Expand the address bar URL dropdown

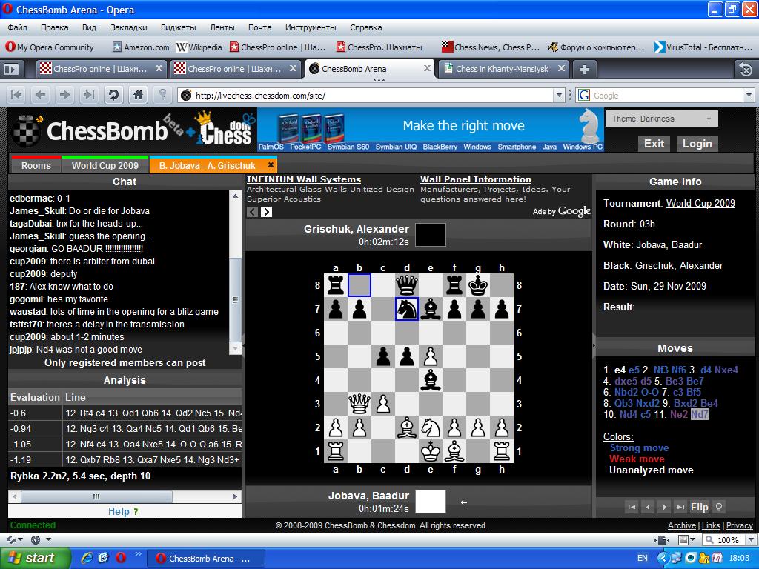pos(560,95)
